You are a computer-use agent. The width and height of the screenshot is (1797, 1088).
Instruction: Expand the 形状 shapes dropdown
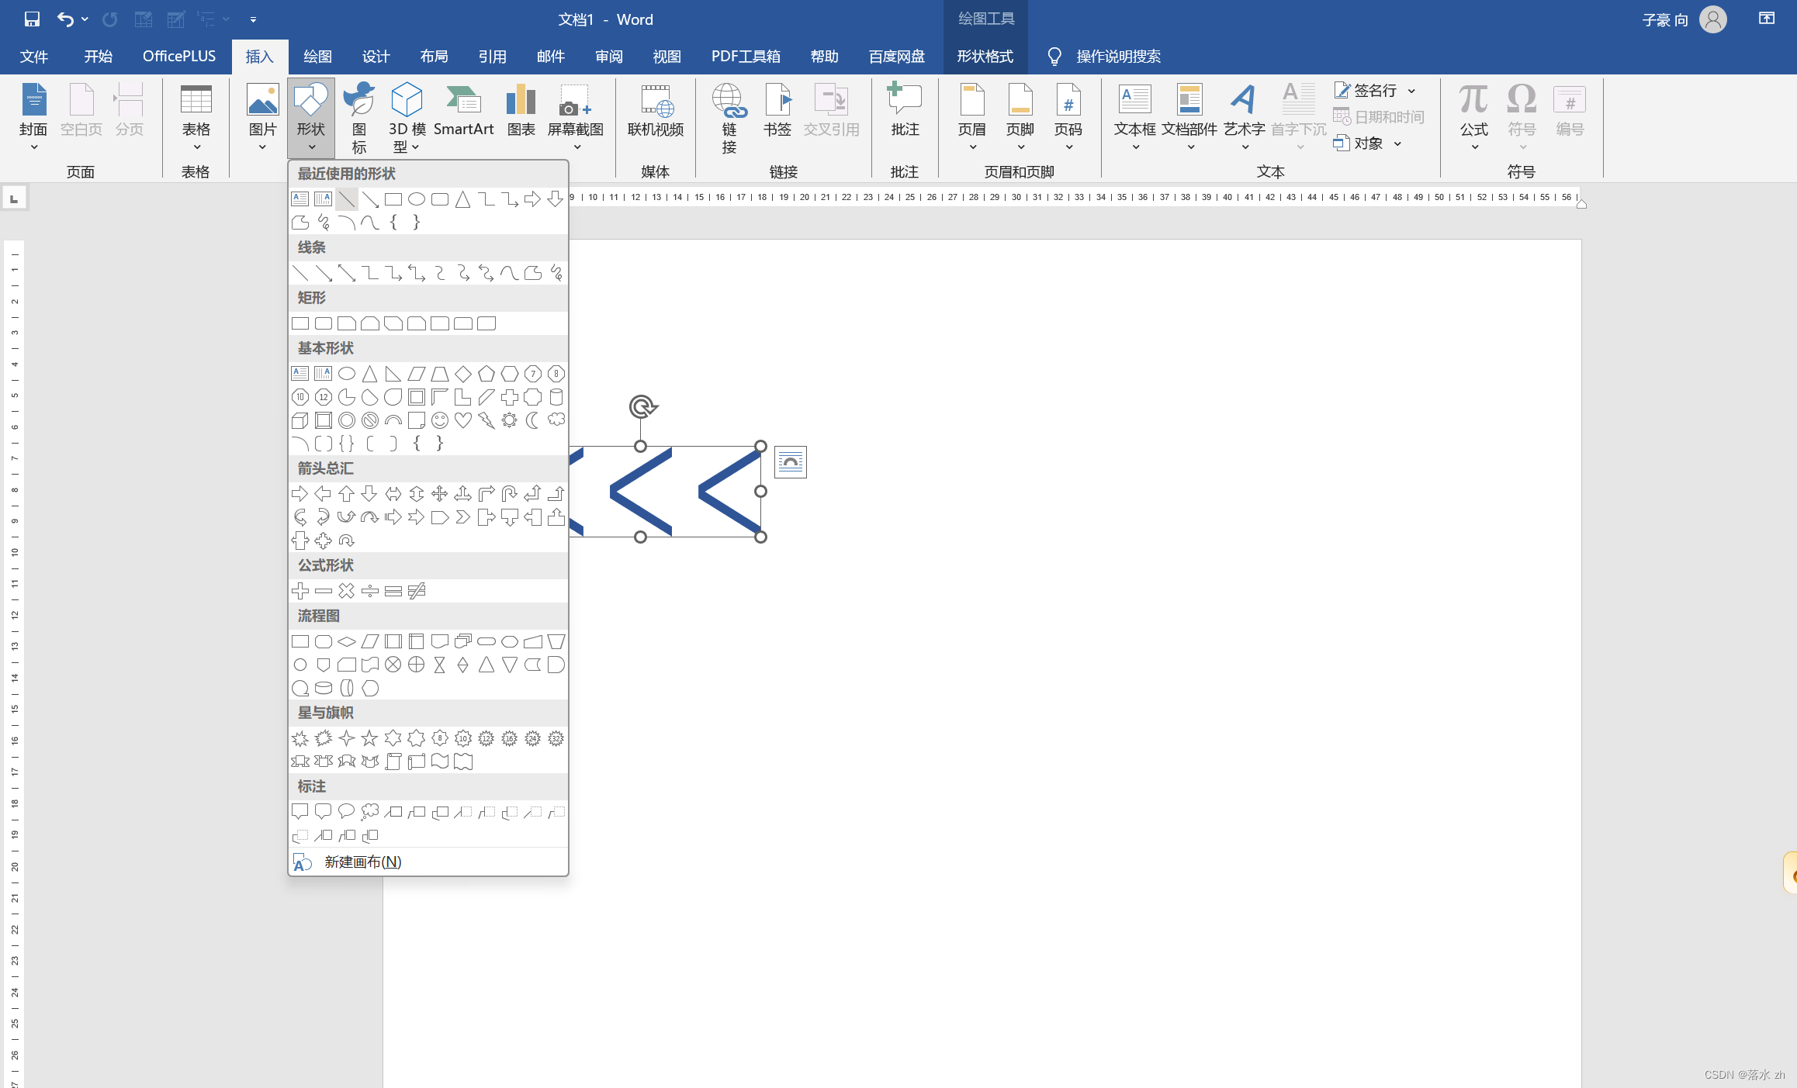point(310,118)
